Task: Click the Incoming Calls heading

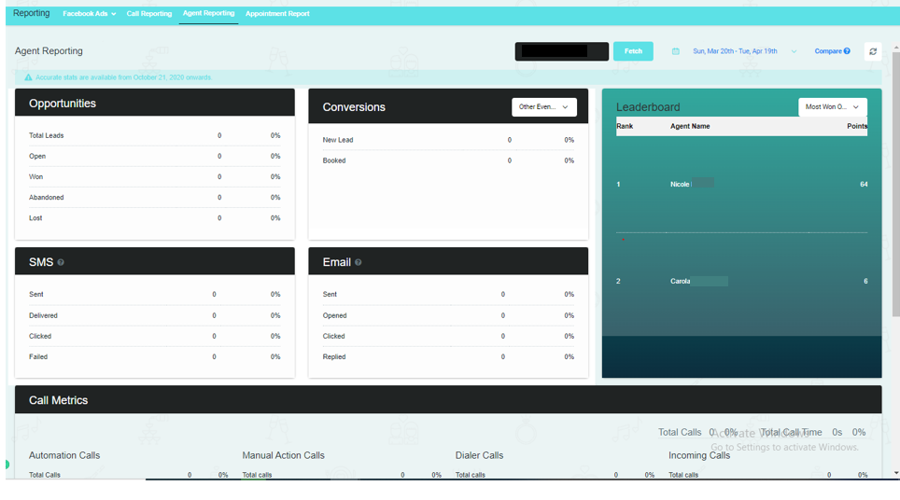Action: pyautogui.click(x=699, y=455)
